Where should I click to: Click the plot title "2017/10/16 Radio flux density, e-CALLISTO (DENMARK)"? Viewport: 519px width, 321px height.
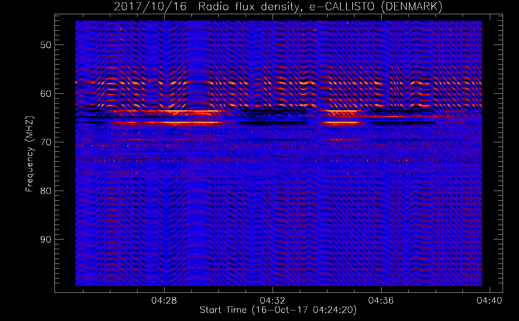278,6
